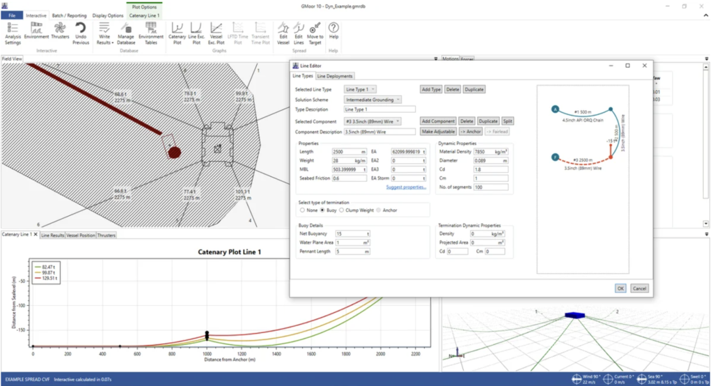Image resolution: width=713 pixels, height=386 pixels.
Task: Click the Undo Previous icon
Action: point(81,31)
